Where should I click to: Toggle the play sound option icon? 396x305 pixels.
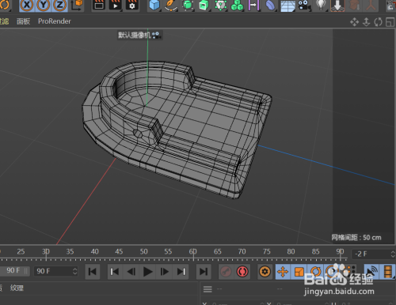371,272
